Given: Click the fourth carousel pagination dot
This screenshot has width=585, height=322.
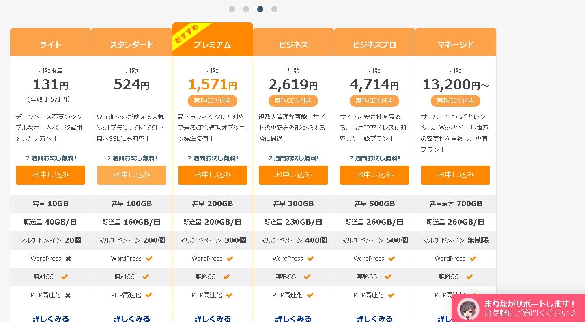Looking at the screenshot, I should pyautogui.click(x=274, y=9).
